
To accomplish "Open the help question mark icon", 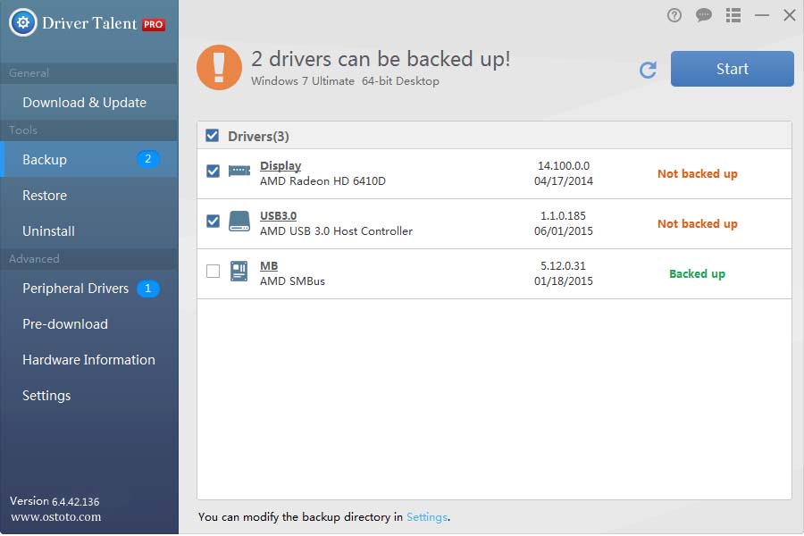I will click(674, 15).
